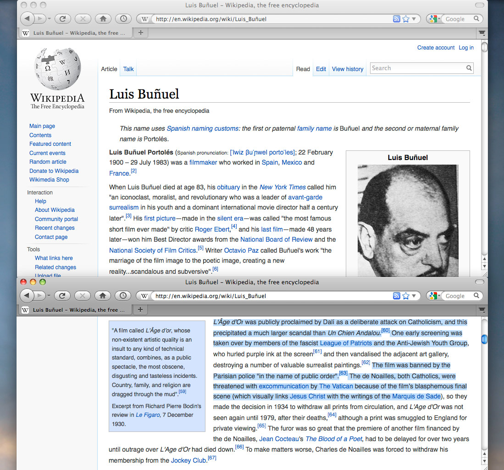The width and height of the screenshot is (504, 470).
Task: Follow the Roger Ebert link
Action: pyautogui.click(x=212, y=230)
